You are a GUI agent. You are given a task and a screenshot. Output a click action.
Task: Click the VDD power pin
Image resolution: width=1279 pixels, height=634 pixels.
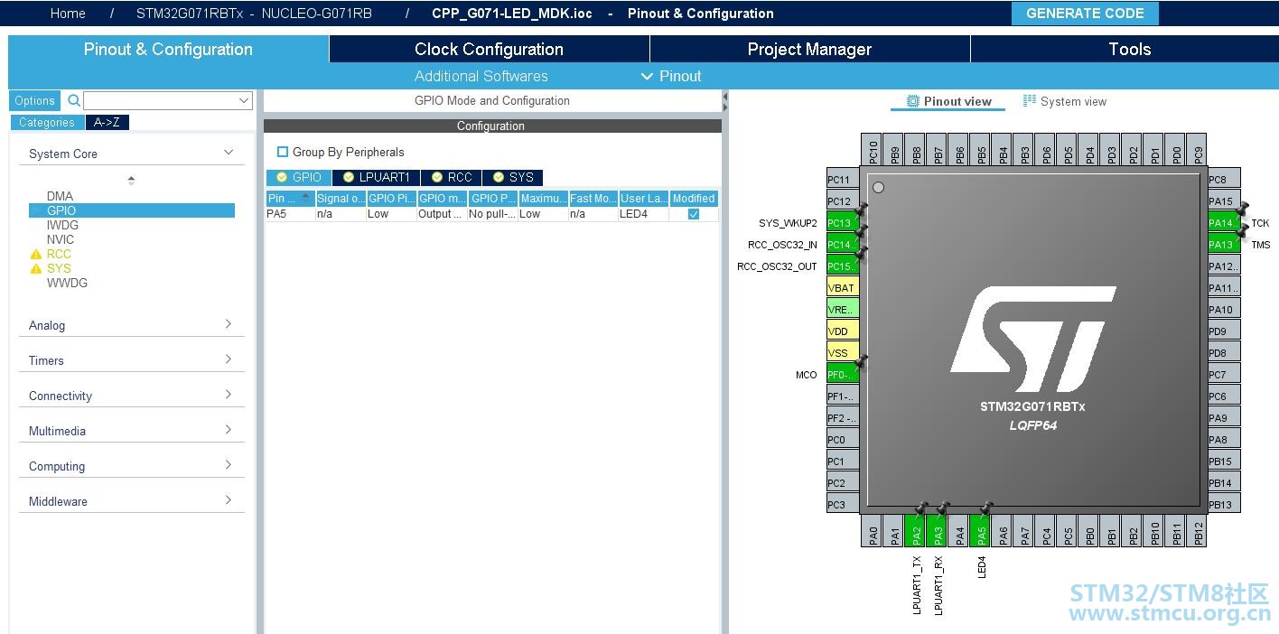843,331
